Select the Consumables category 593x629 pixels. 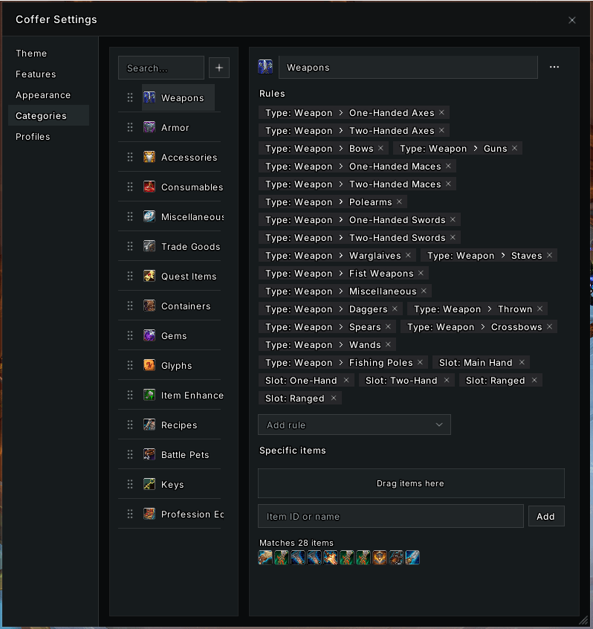click(x=183, y=187)
